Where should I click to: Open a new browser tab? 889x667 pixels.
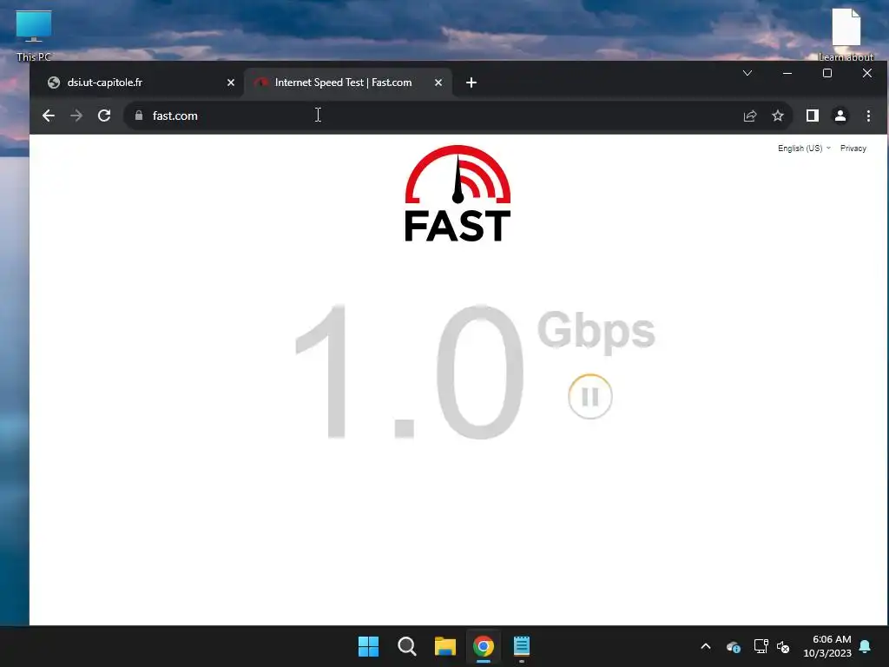pos(471,83)
